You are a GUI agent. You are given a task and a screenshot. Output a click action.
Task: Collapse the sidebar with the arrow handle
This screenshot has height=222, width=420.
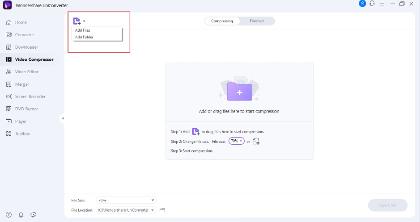click(63, 118)
